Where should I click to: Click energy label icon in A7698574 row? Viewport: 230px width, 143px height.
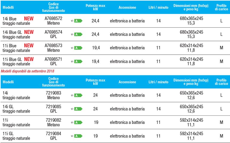coord(78,34)
